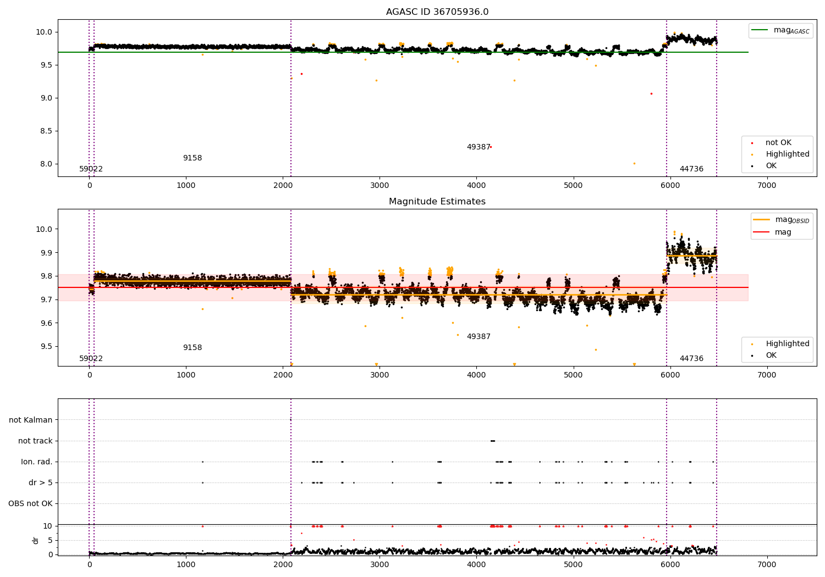This screenshot has height=577, width=825.
Task: Click the 4000 x-axis tick in bottom panel
Action: click(476, 565)
